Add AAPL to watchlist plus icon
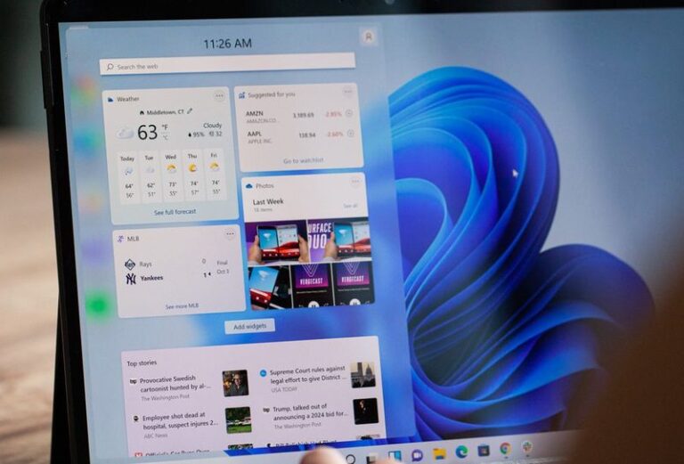Viewport: 684px width, 464px height. (x=351, y=134)
